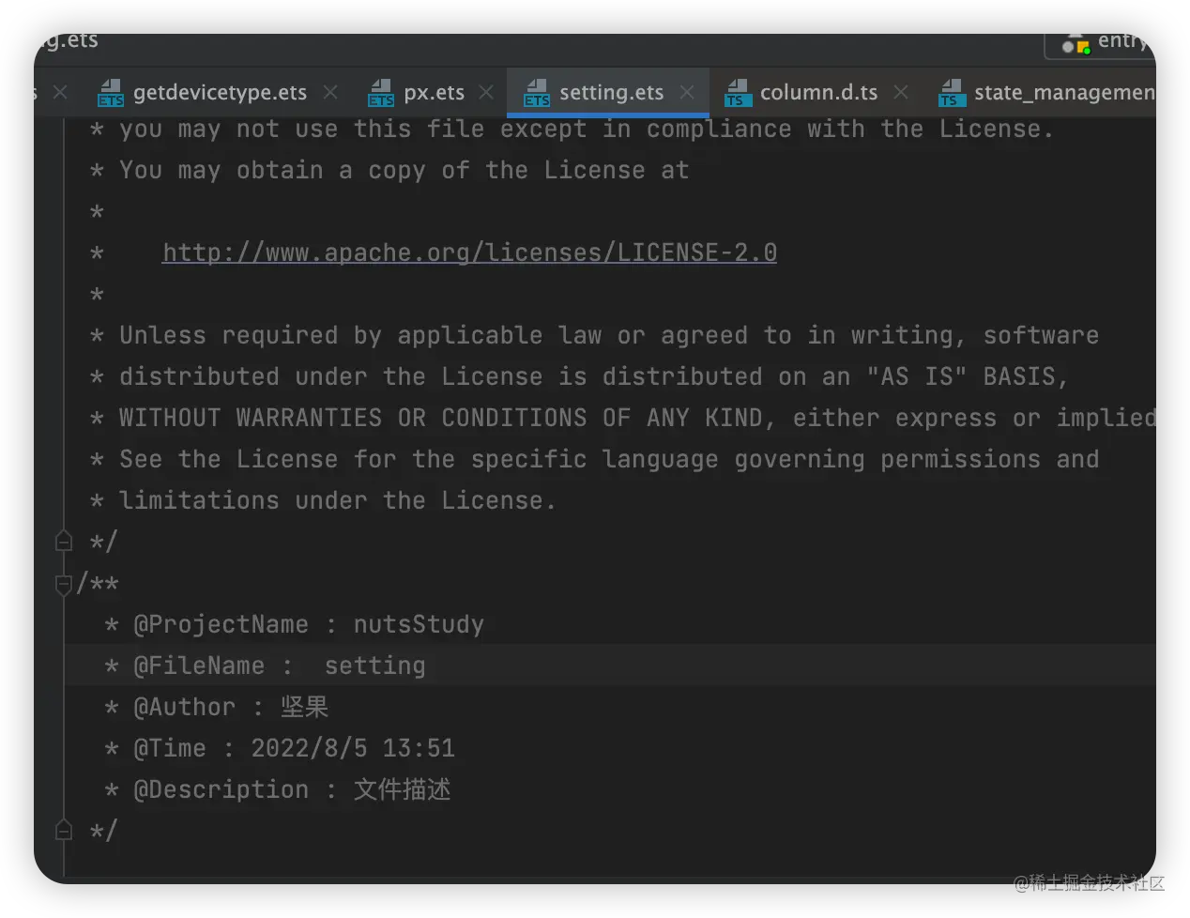Click the TS file icon on state_management

952,93
